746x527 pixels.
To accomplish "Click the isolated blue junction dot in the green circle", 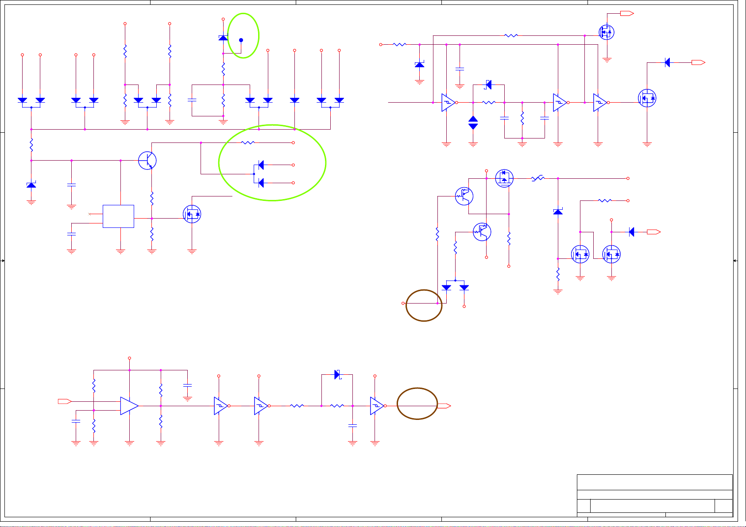I will [241, 40].
